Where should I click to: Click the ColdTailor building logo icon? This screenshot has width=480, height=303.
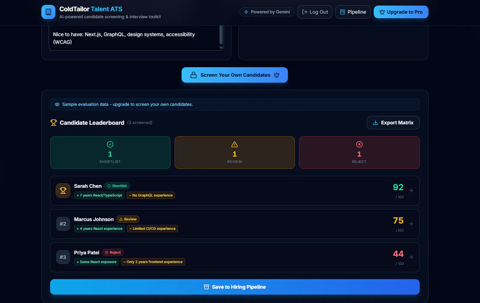48,12
